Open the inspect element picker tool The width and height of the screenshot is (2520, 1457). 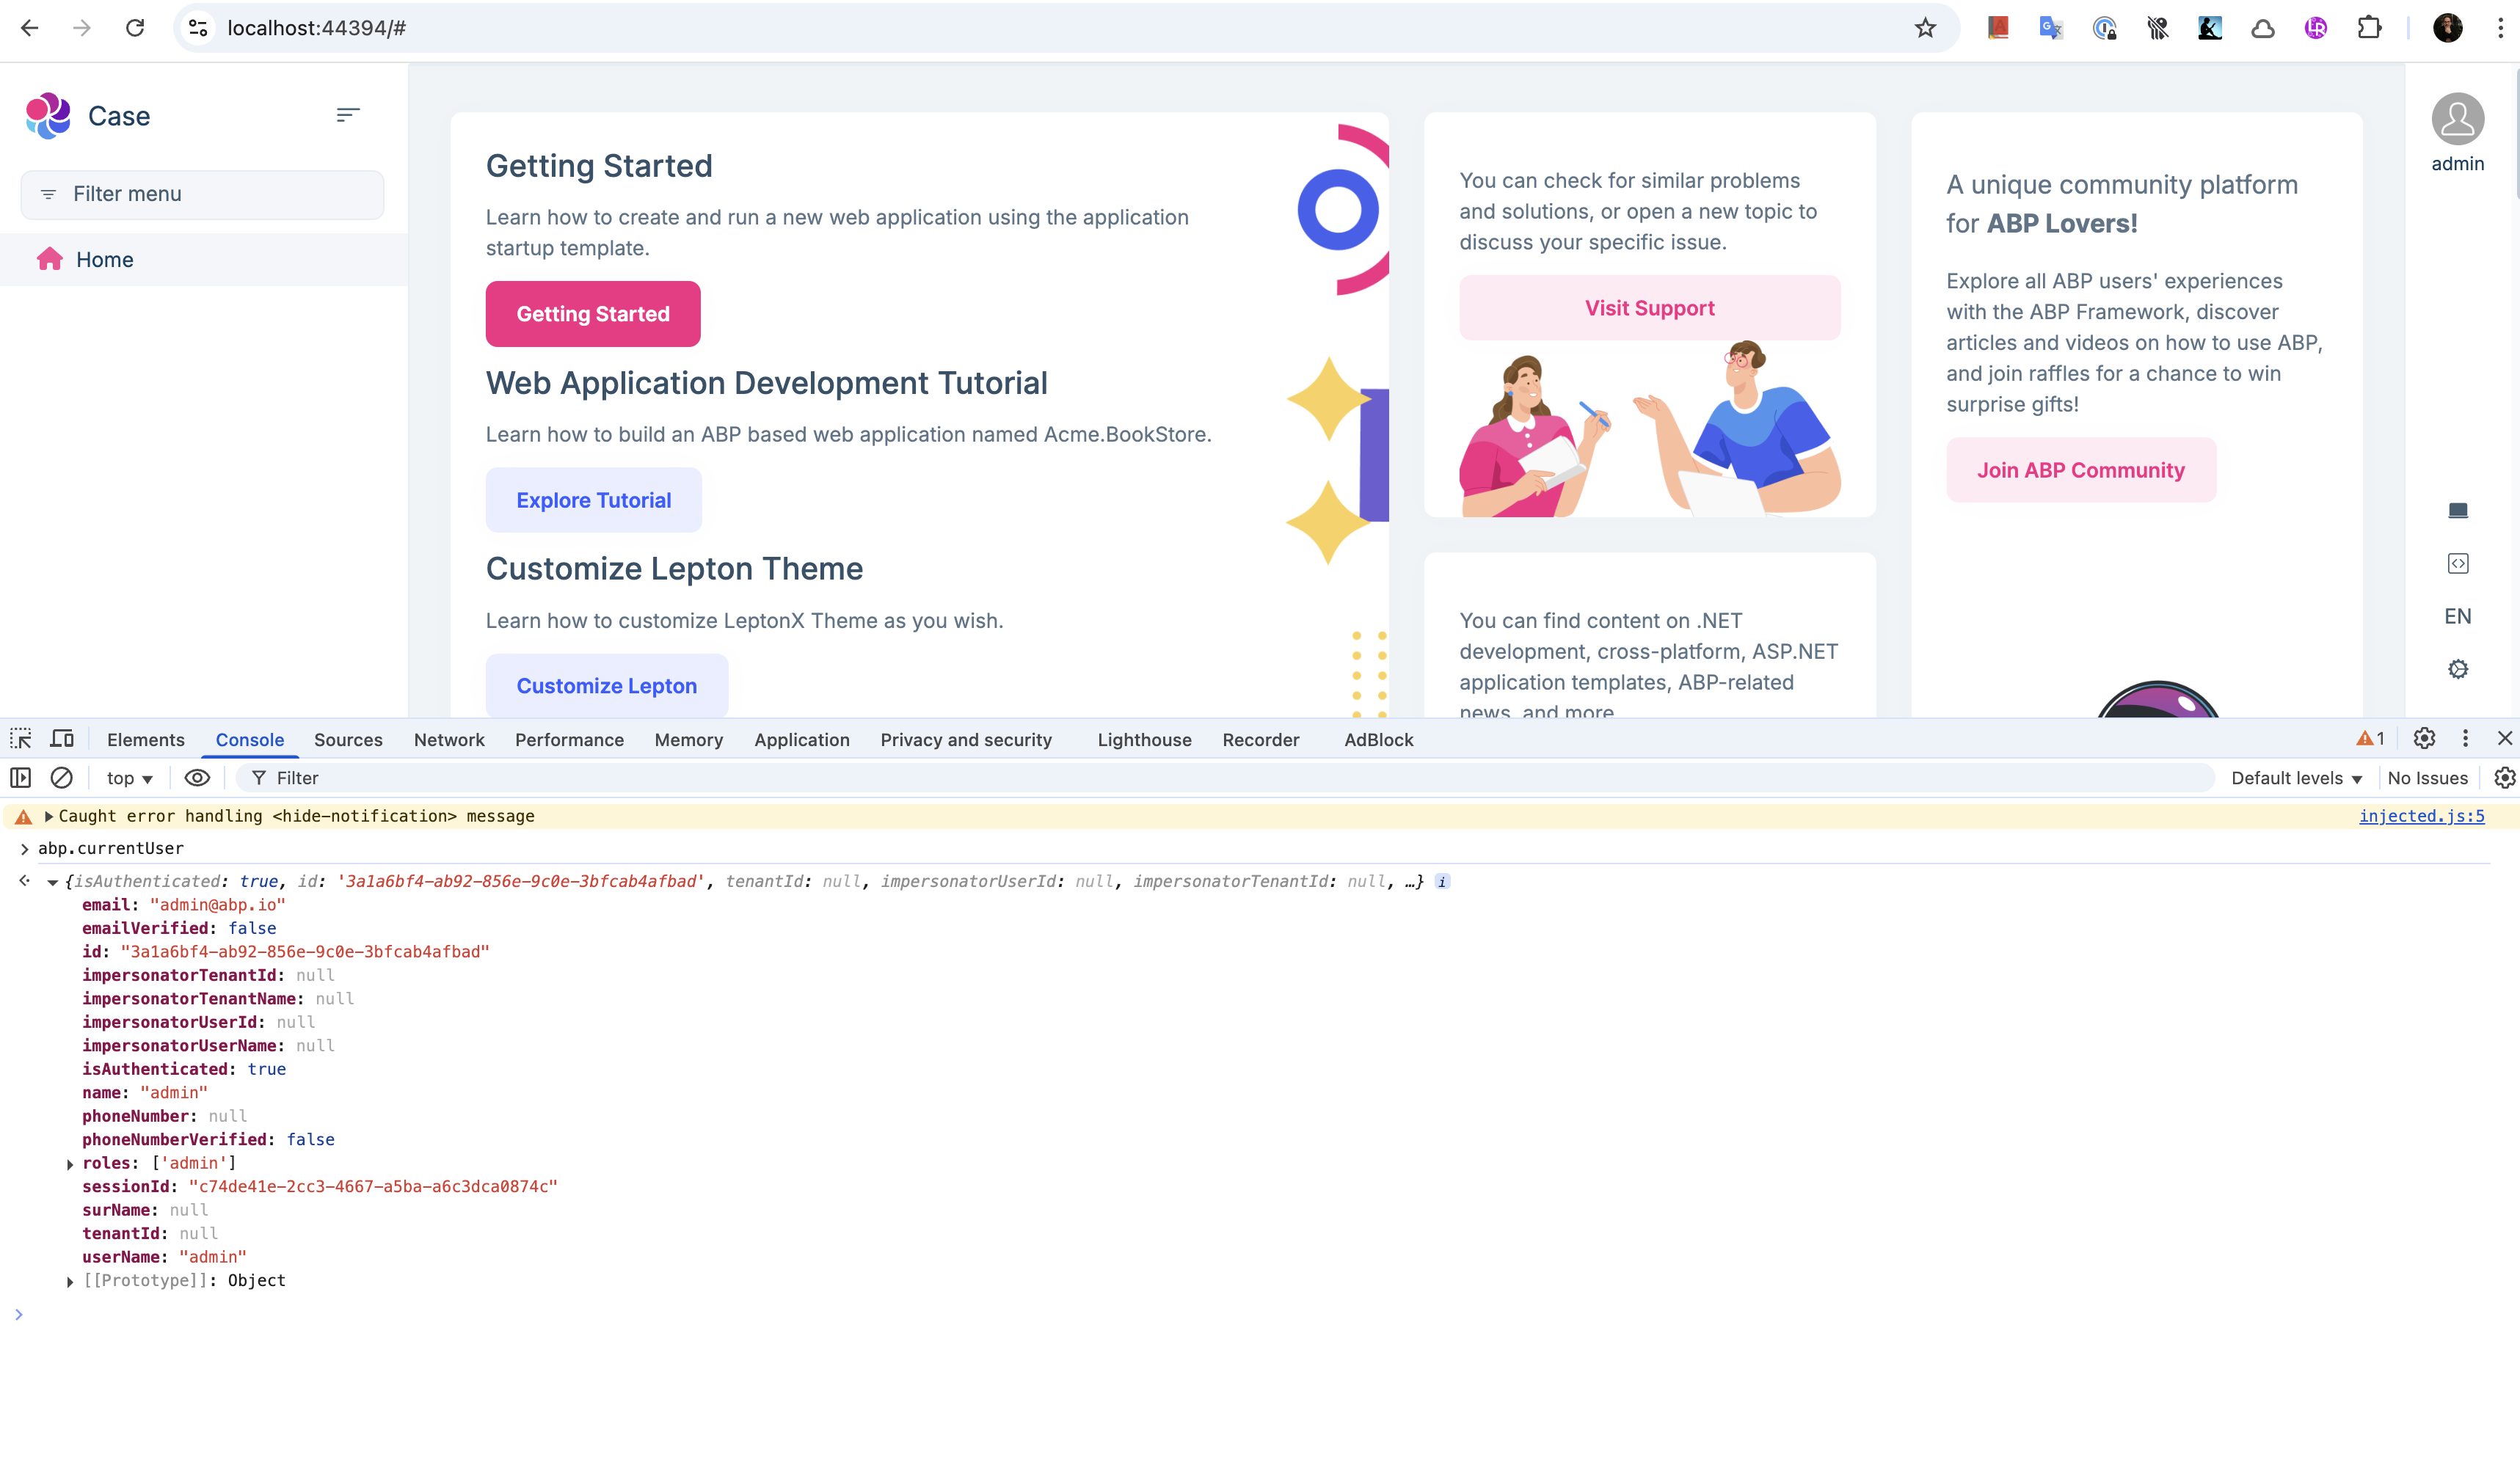tap(21, 739)
